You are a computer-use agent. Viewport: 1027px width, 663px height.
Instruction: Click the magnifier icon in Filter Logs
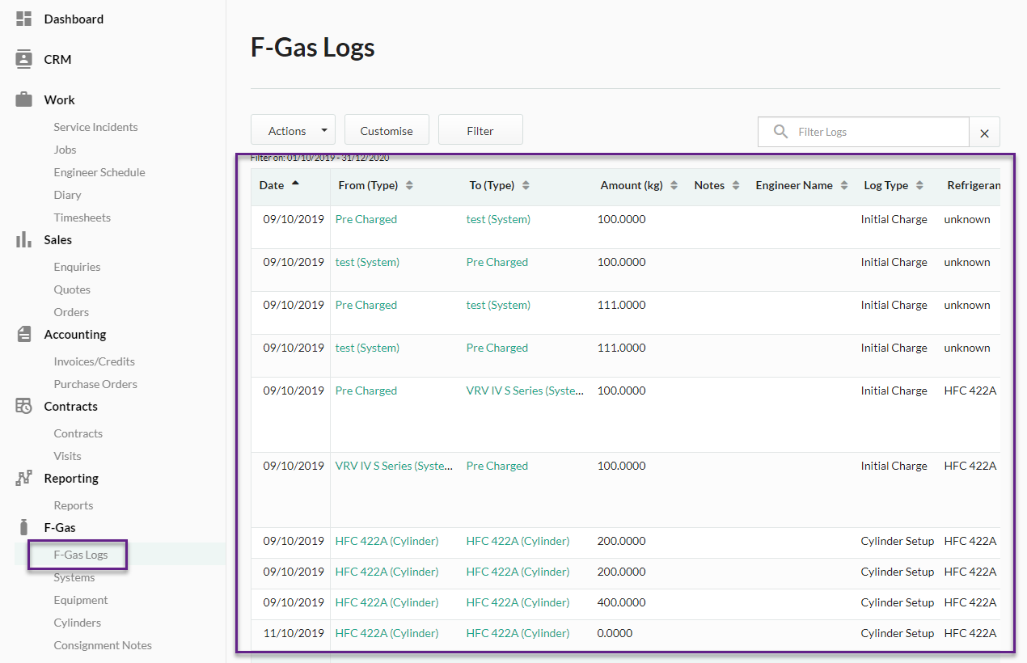[780, 132]
